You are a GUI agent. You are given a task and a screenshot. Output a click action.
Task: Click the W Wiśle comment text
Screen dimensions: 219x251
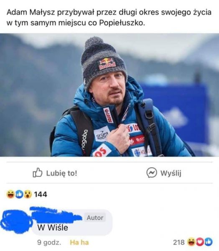(x=53, y=228)
